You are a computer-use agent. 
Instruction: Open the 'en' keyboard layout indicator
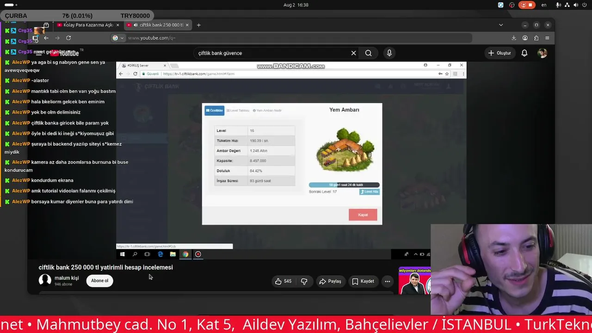pos(544,5)
